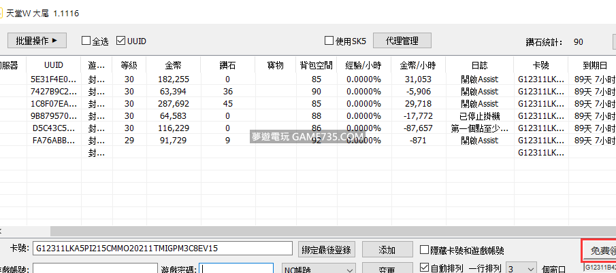Uncheck the 自動排列 auto-arrange checkbox
The image size is (616, 273).
point(426,268)
